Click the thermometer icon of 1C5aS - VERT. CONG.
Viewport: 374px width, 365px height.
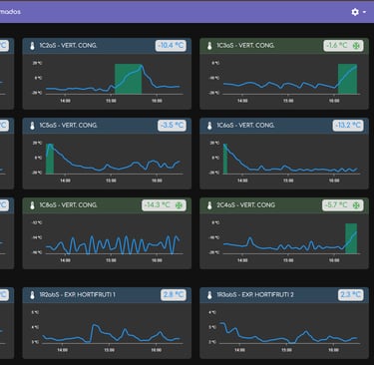coord(32,126)
